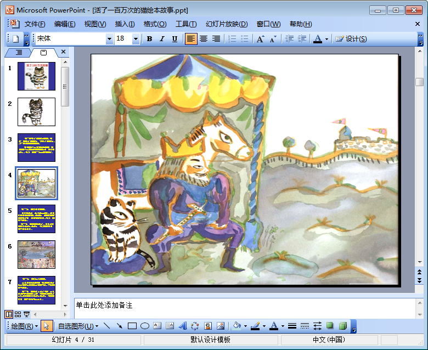The height and width of the screenshot is (350, 428).
Task: Insert a vertical text box
Action: point(170,326)
